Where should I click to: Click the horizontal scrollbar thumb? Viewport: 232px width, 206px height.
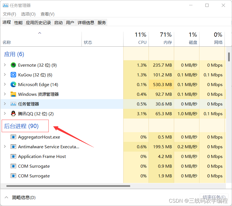pos(68,186)
